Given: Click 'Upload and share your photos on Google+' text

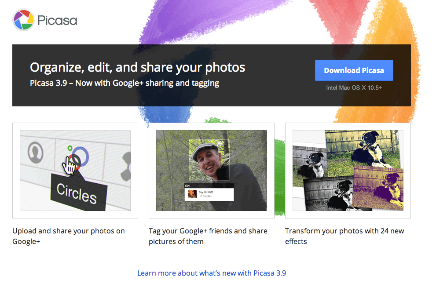Looking at the screenshot, I should point(68,236).
